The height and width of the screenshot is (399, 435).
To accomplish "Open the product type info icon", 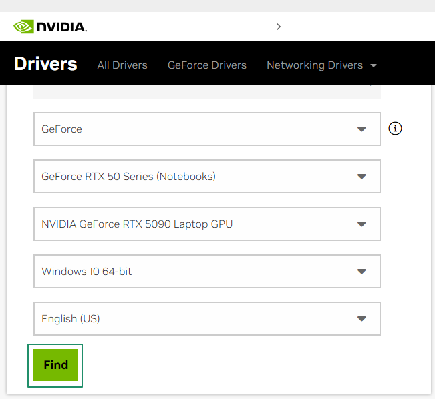I will click(395, 129).
